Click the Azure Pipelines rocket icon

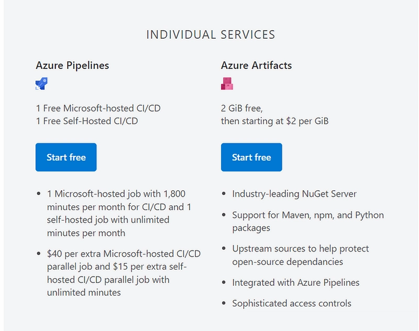pos(42,84)
